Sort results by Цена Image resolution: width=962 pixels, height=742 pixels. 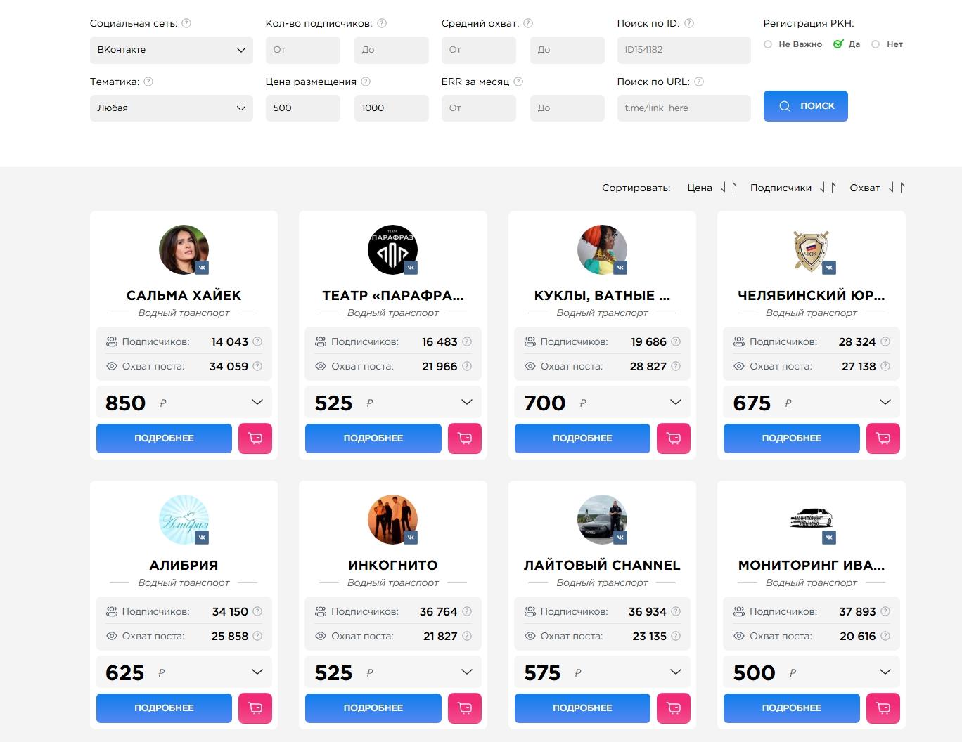pyautogui.click(x=700, y=188)
